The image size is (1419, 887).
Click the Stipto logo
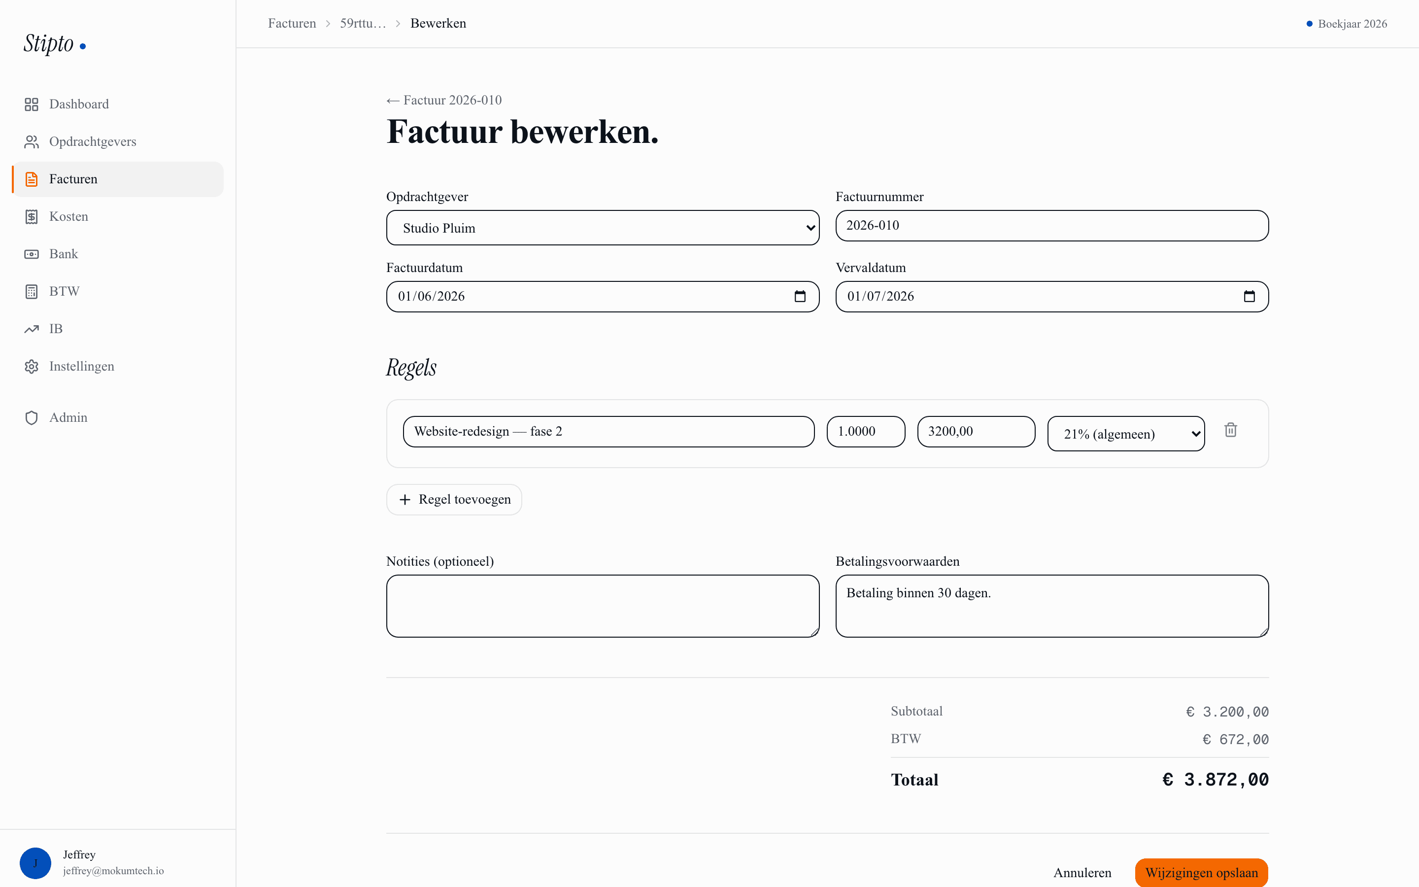click(x=54, y=44)
